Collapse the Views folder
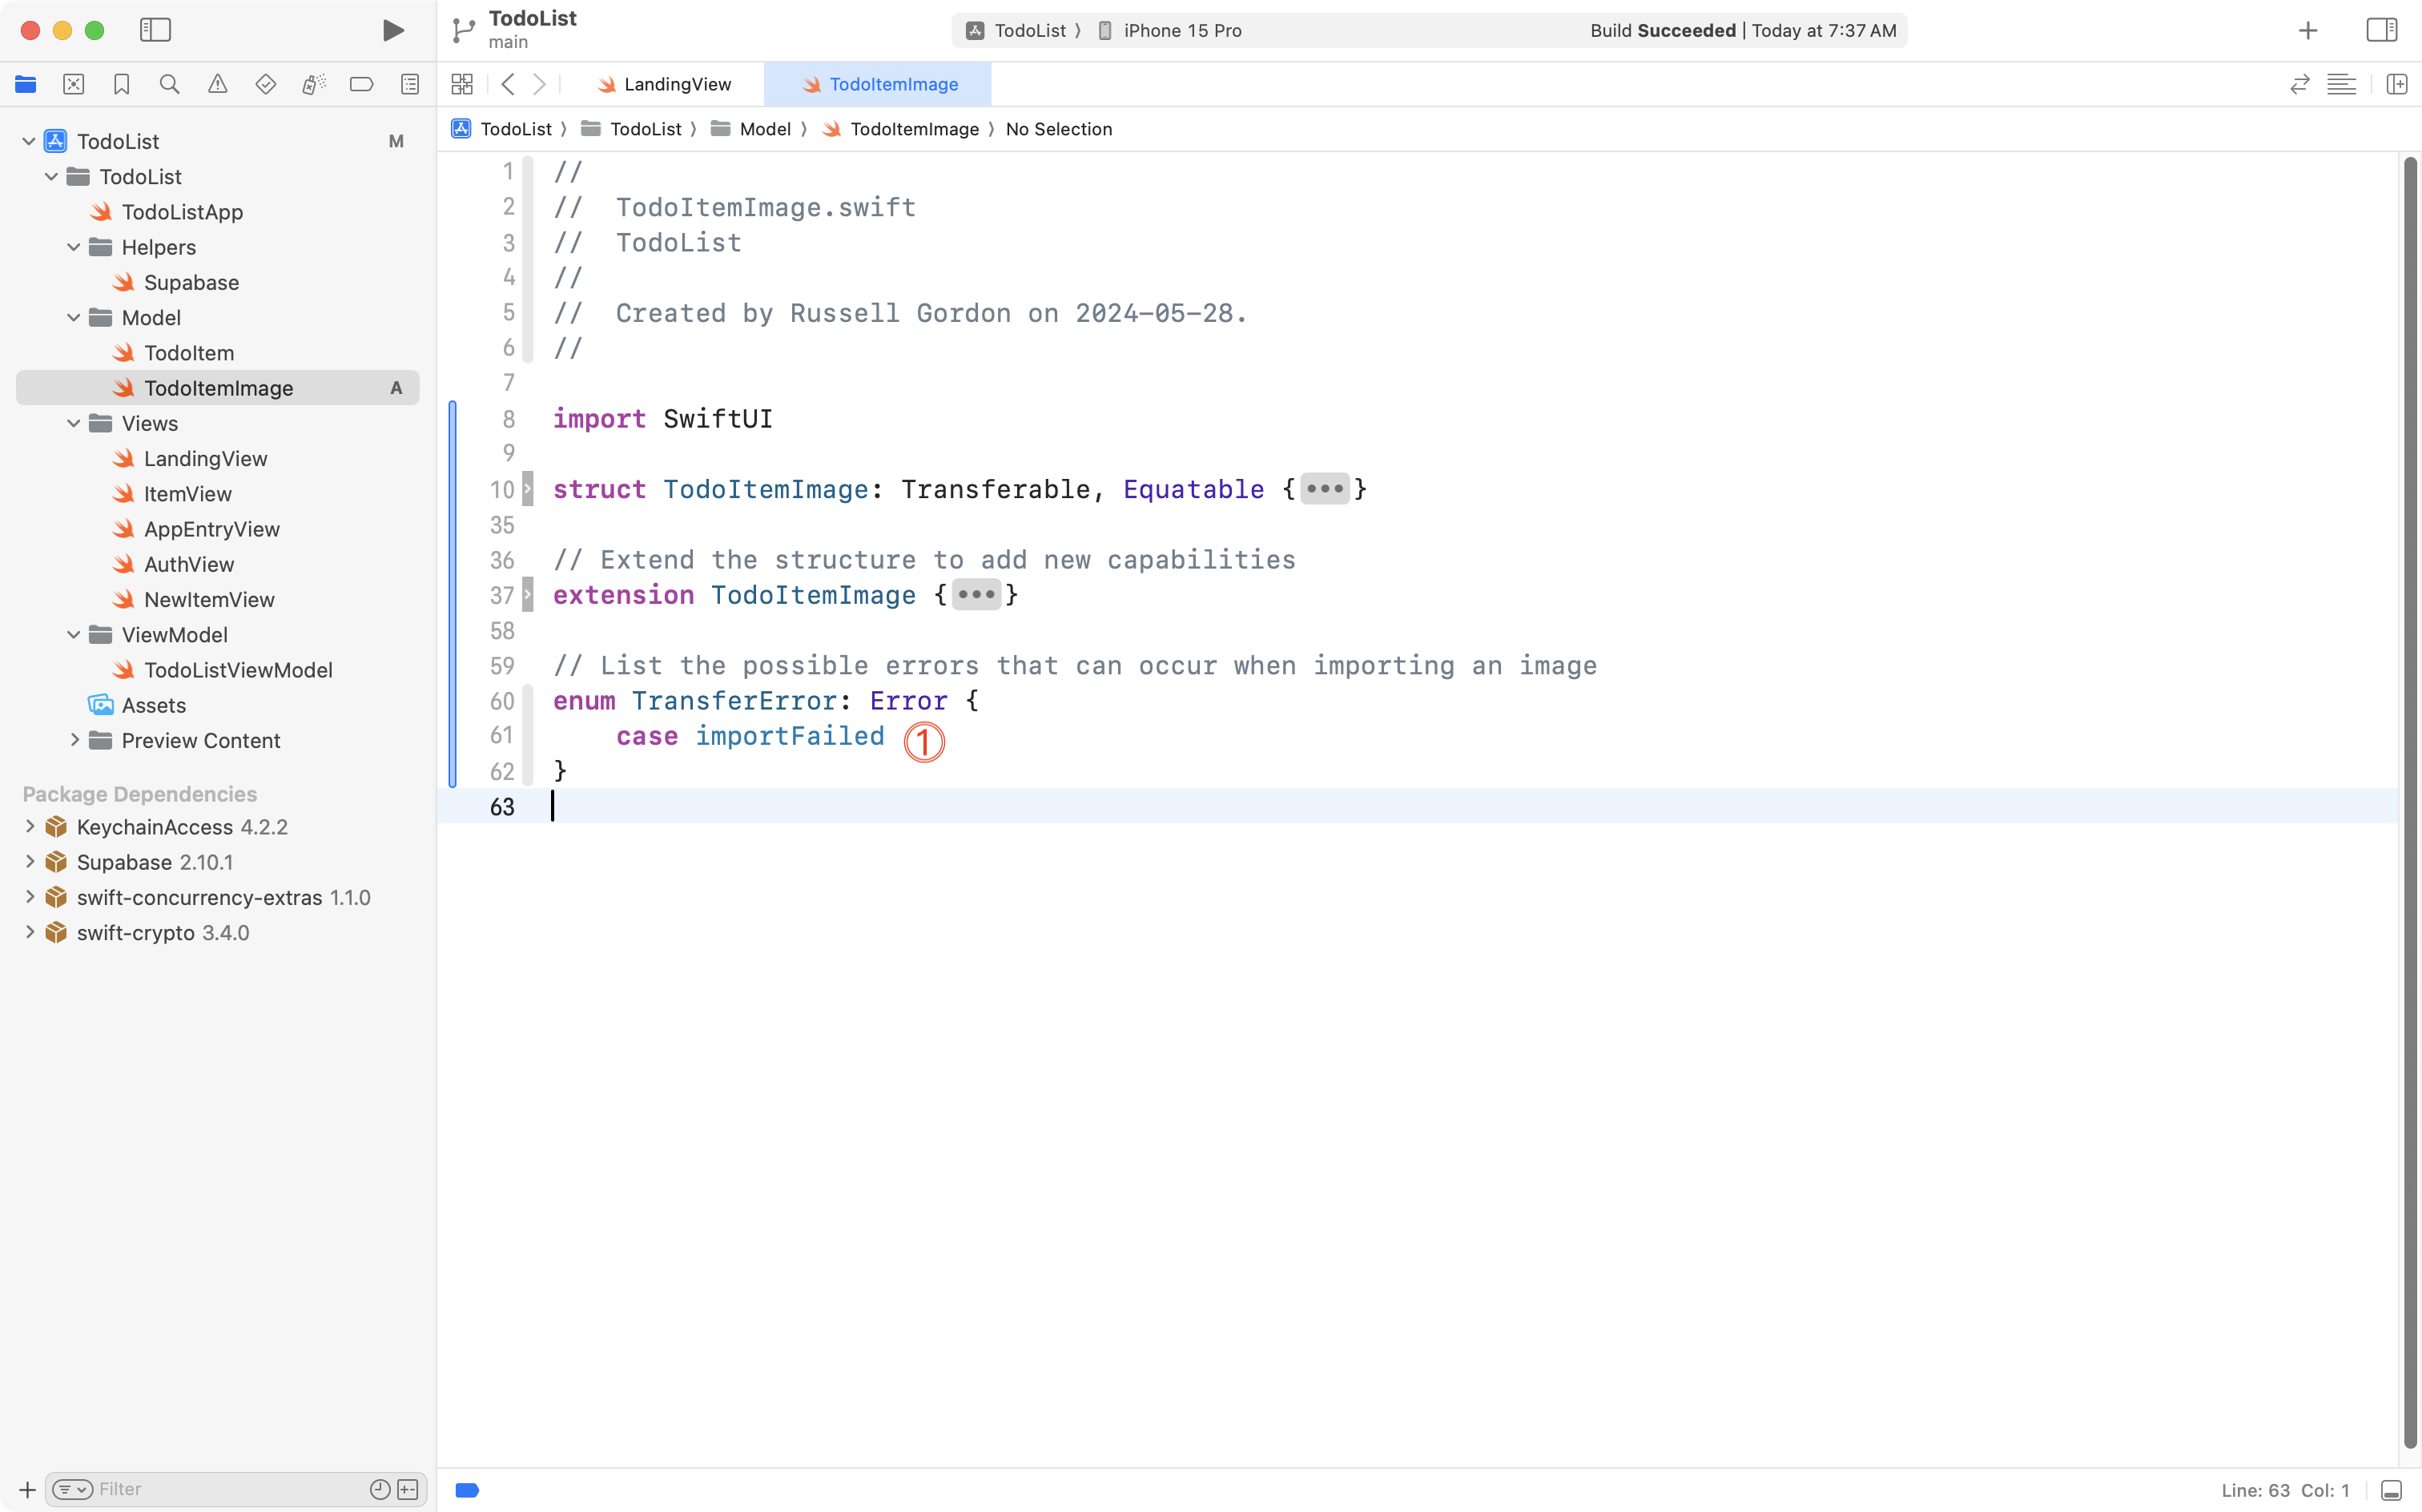 [x=72, y=423]
